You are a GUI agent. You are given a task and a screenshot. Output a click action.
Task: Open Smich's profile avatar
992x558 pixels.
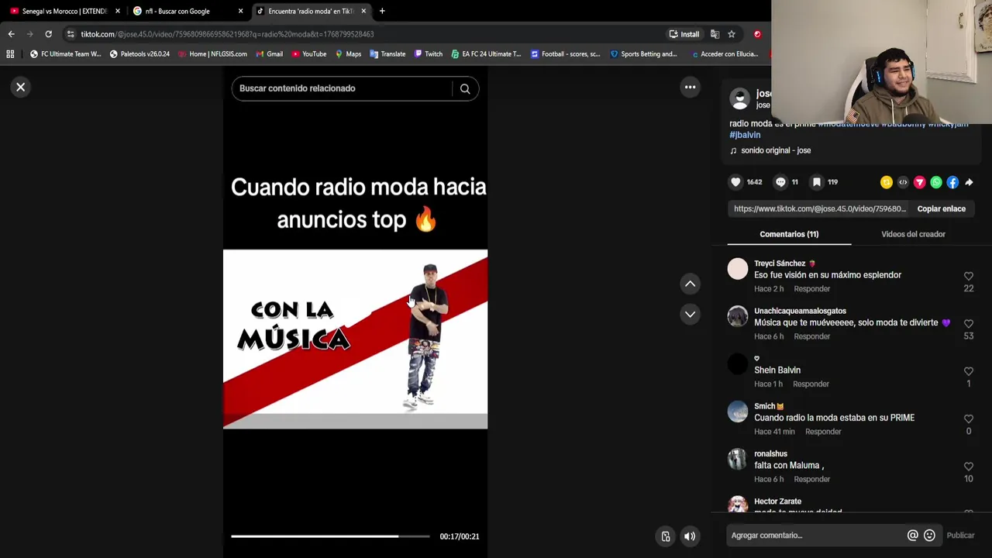click(x=738, y=412)
